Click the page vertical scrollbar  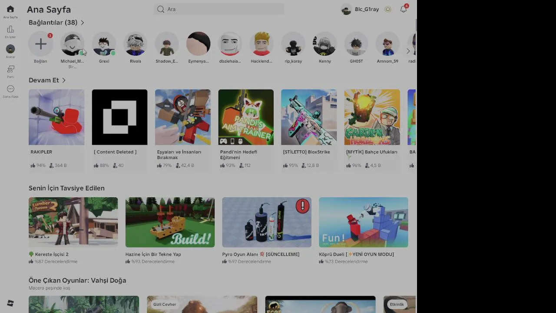pyautogui.click(x=416, y=25)
